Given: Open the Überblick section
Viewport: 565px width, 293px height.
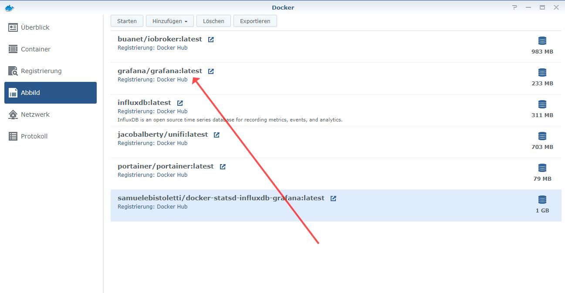Looking at the screenshot, I should click(x=51, y=27).
